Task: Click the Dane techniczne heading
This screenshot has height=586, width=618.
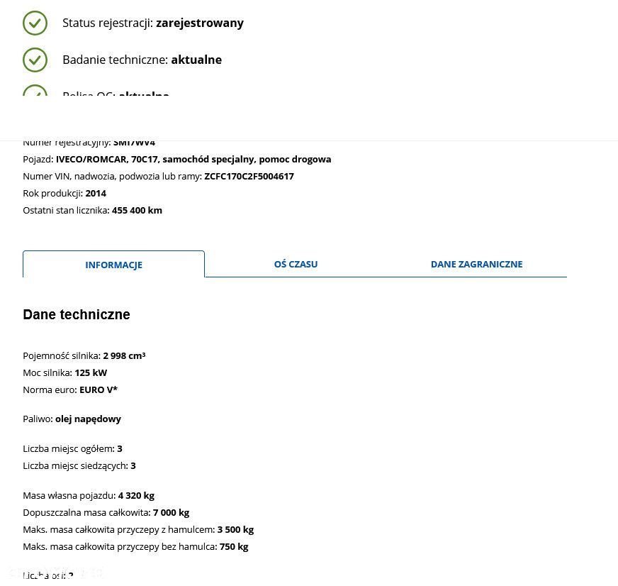Action: pyautogui.click(x=77, y=314)
